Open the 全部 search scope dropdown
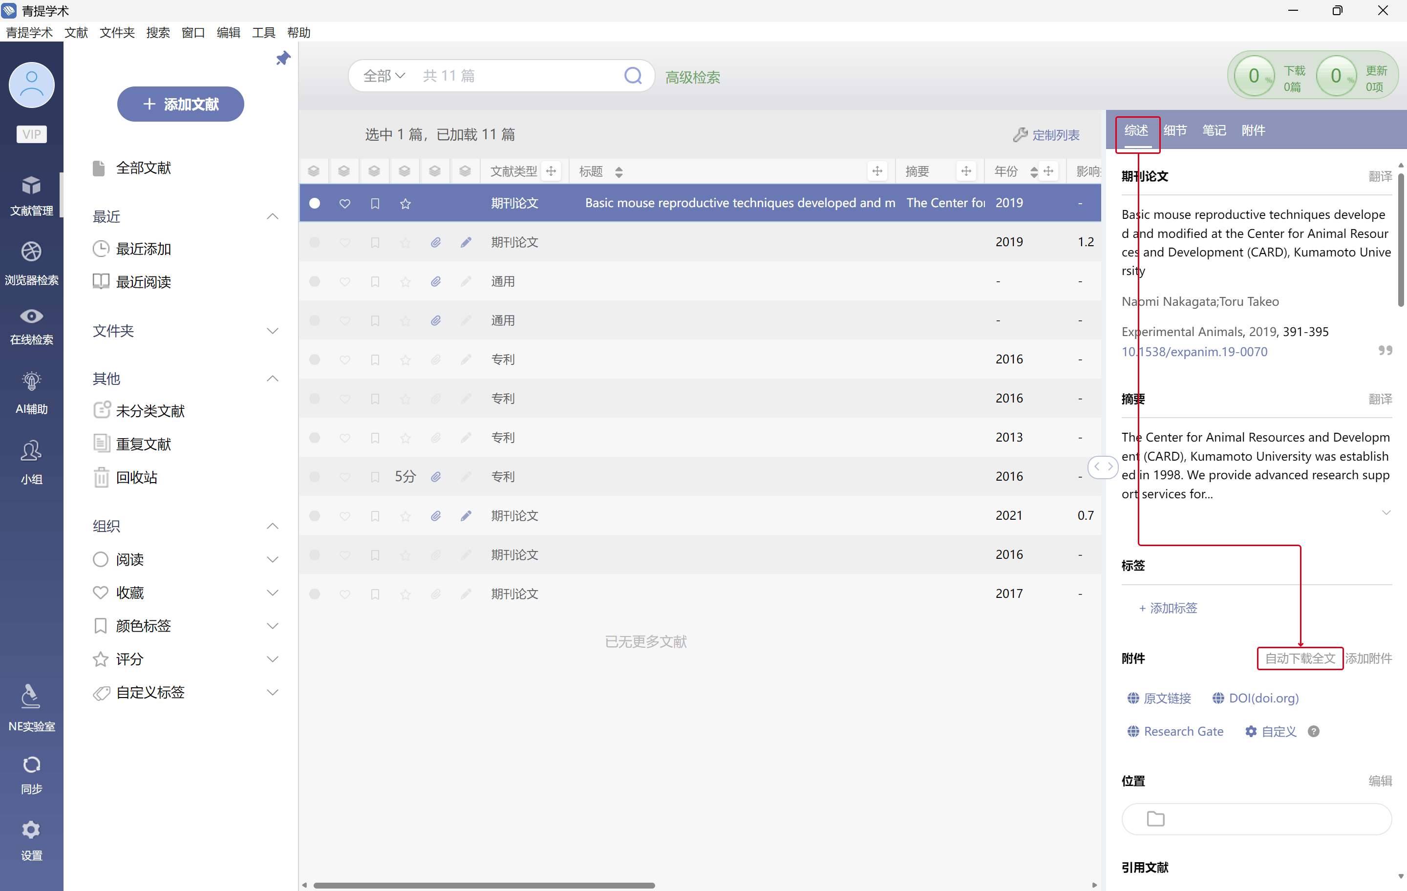Viewport: 1407px width, 891px height. click(x=384, y=75)
